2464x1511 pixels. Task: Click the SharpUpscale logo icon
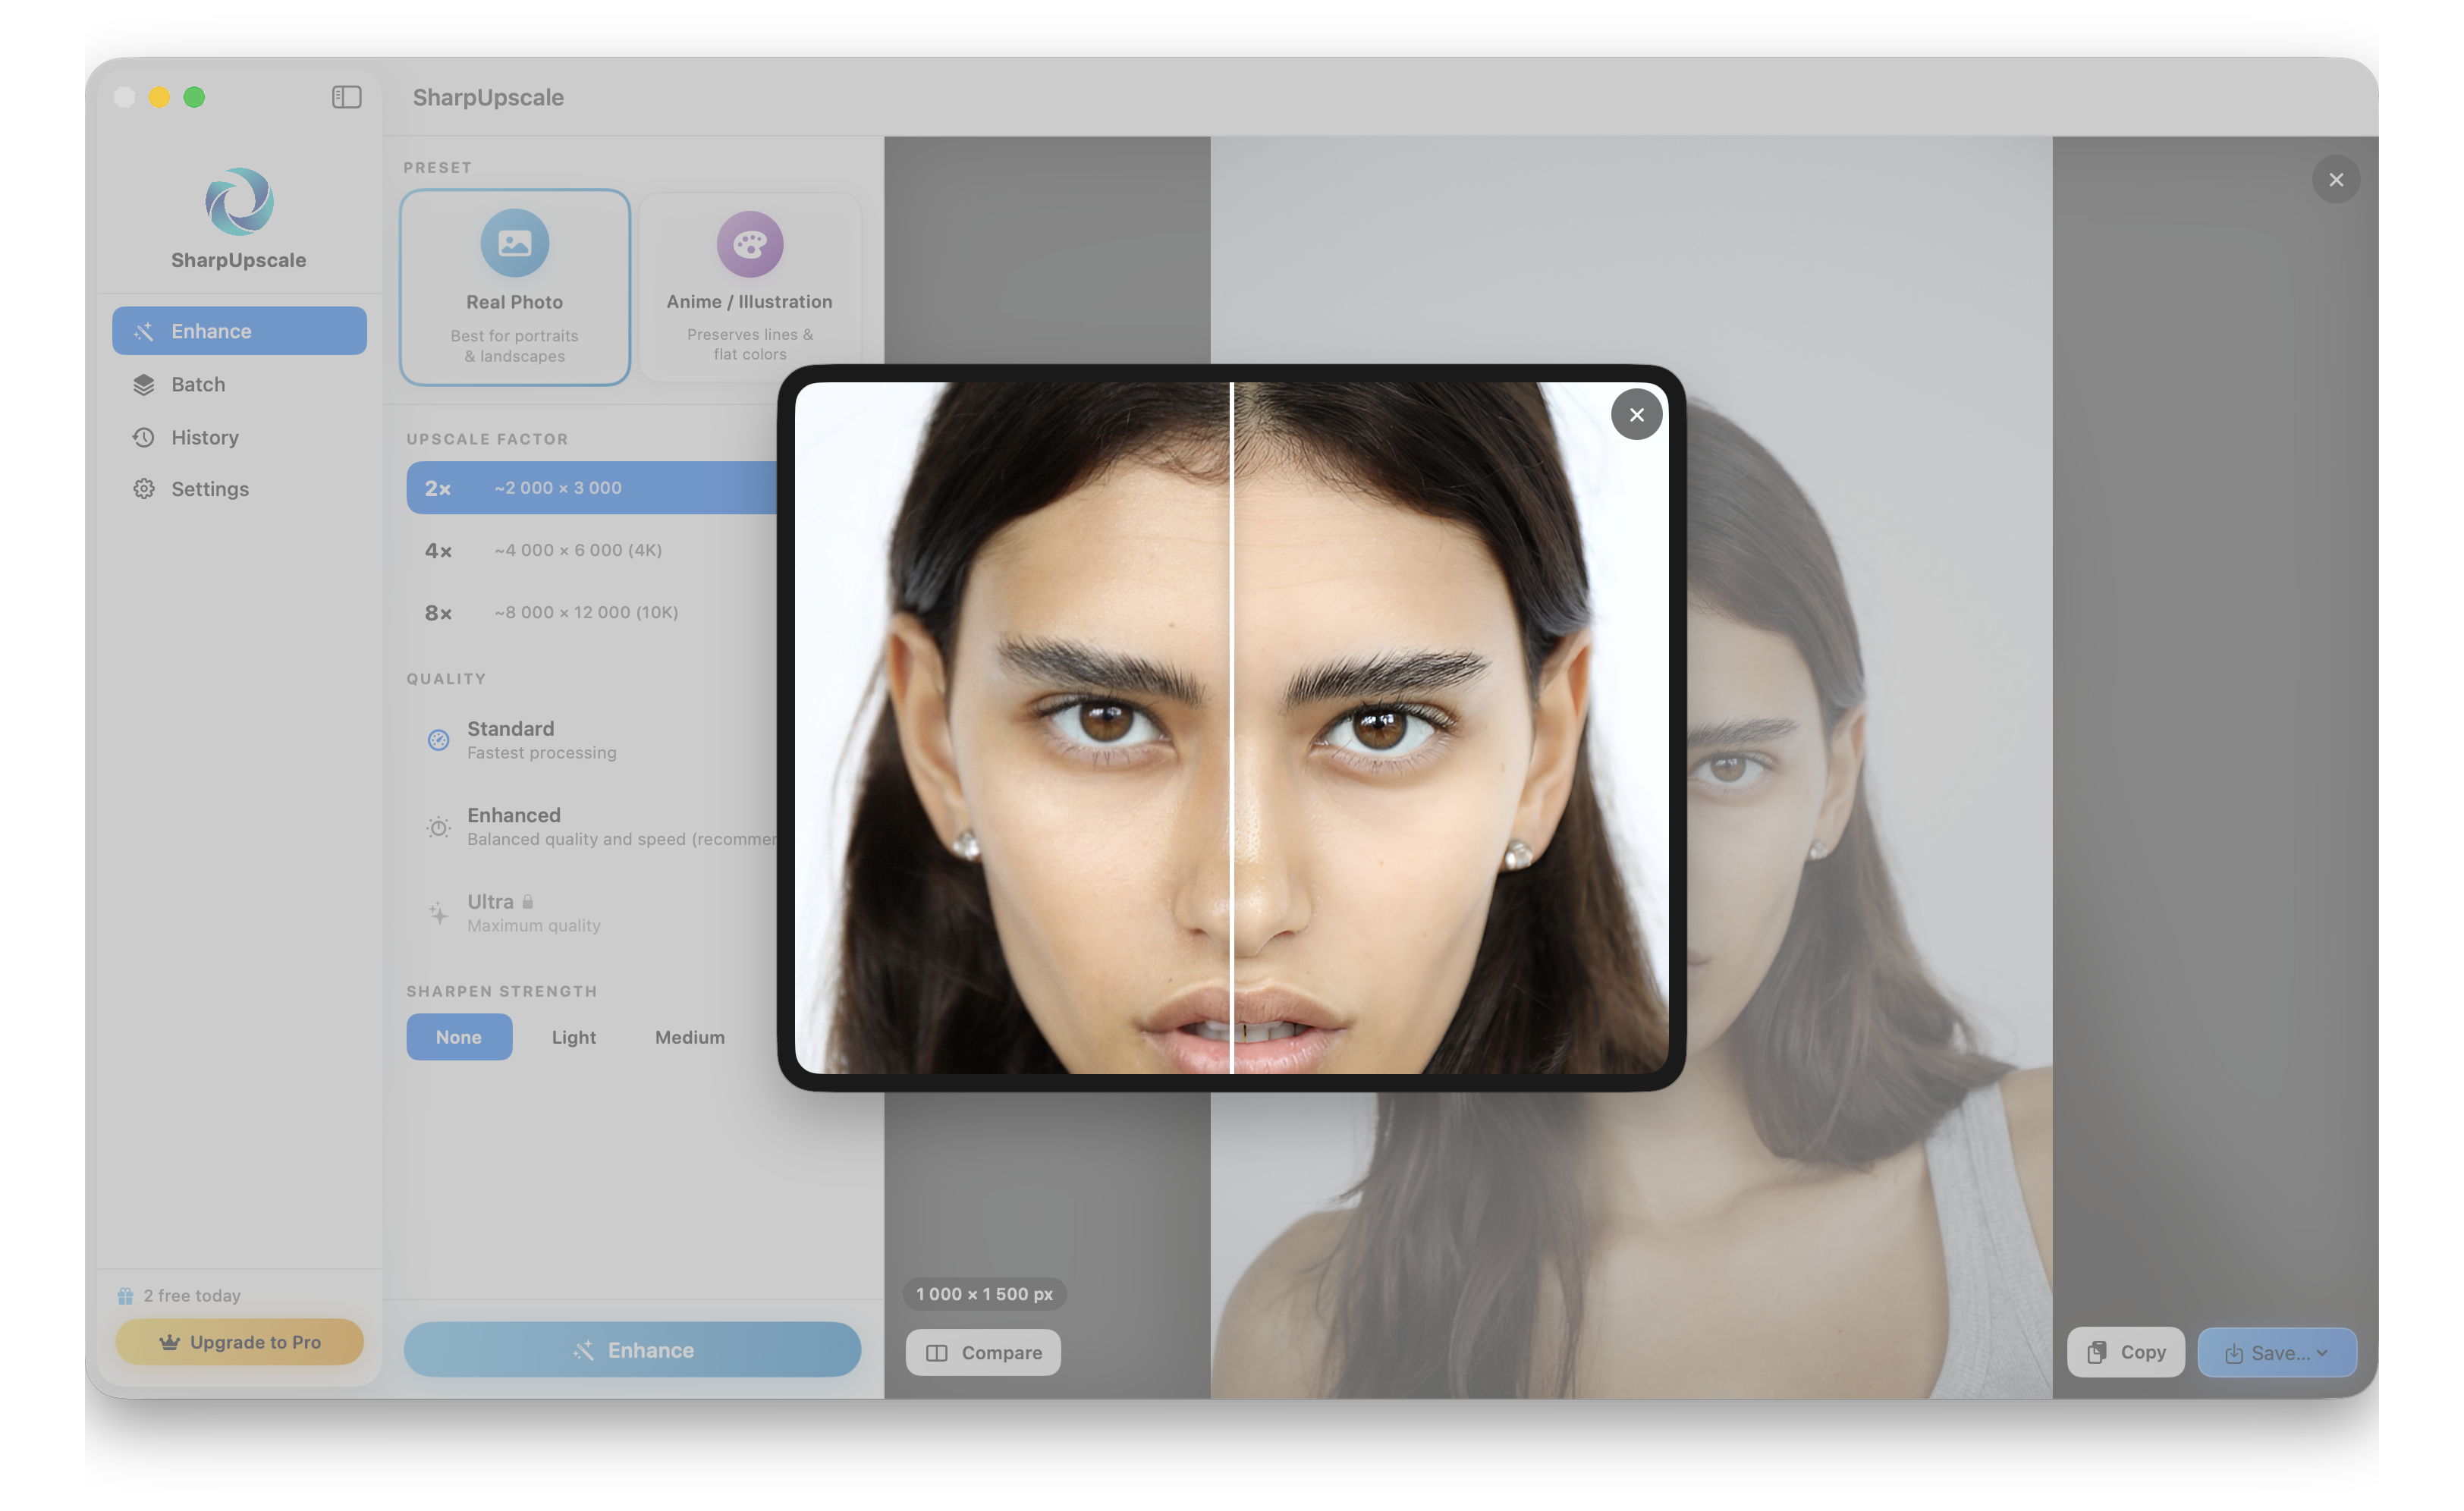click(238, 202)
